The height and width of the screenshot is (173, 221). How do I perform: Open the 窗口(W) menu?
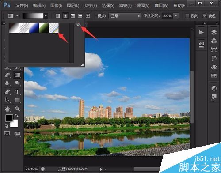click(x=162, y=6)
